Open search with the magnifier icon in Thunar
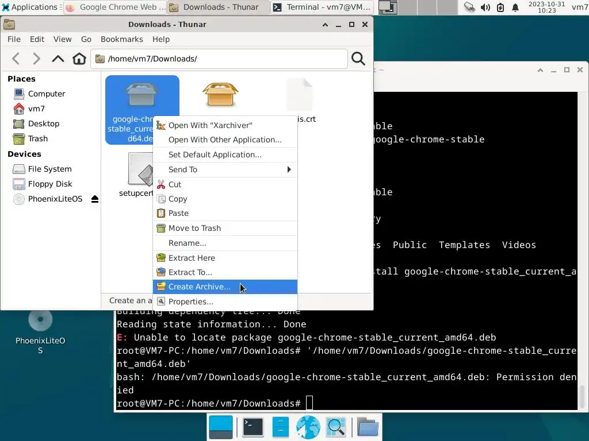The height and width of the screenshot is (441, 589). 358,59
